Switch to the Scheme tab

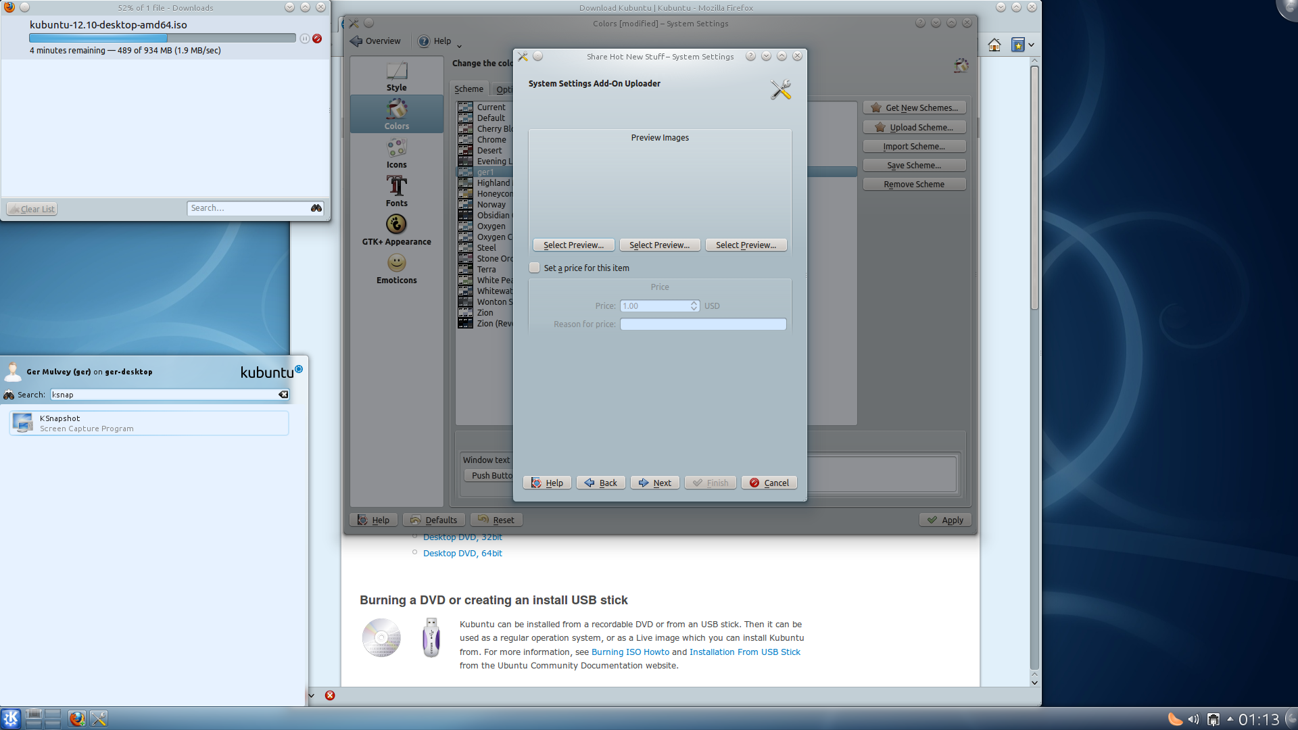pos(468,89)
